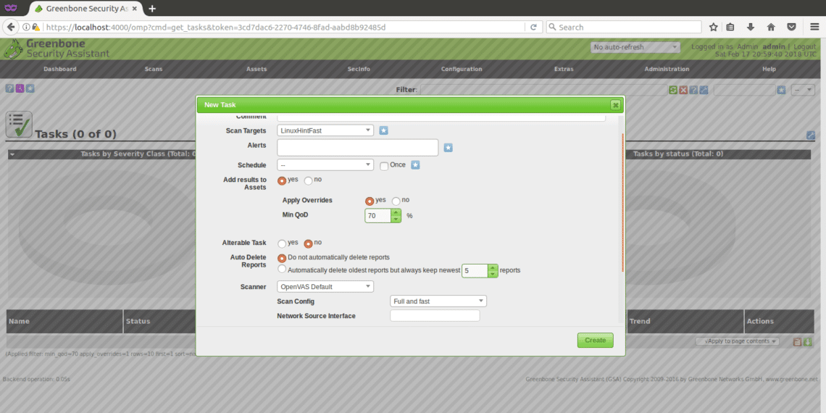Open the named filter dropdown at far right

point(803,90)
